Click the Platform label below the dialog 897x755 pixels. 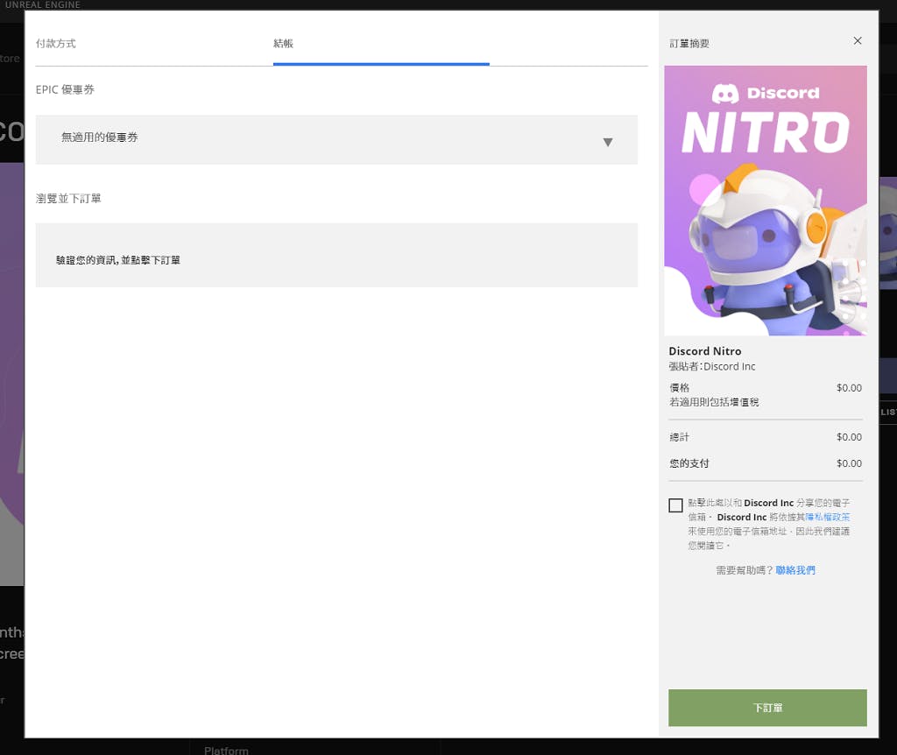coord(226,750)
